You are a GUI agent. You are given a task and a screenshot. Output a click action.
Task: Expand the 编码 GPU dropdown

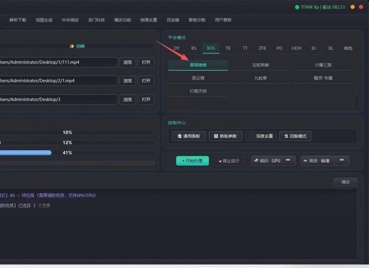[x=273, y=161]
